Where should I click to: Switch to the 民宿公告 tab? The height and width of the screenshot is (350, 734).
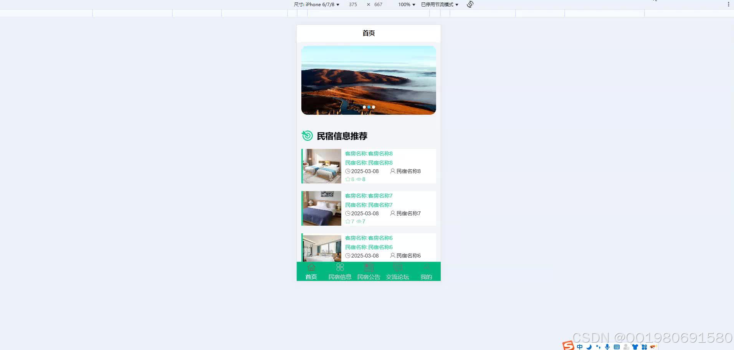coord(369,271)
